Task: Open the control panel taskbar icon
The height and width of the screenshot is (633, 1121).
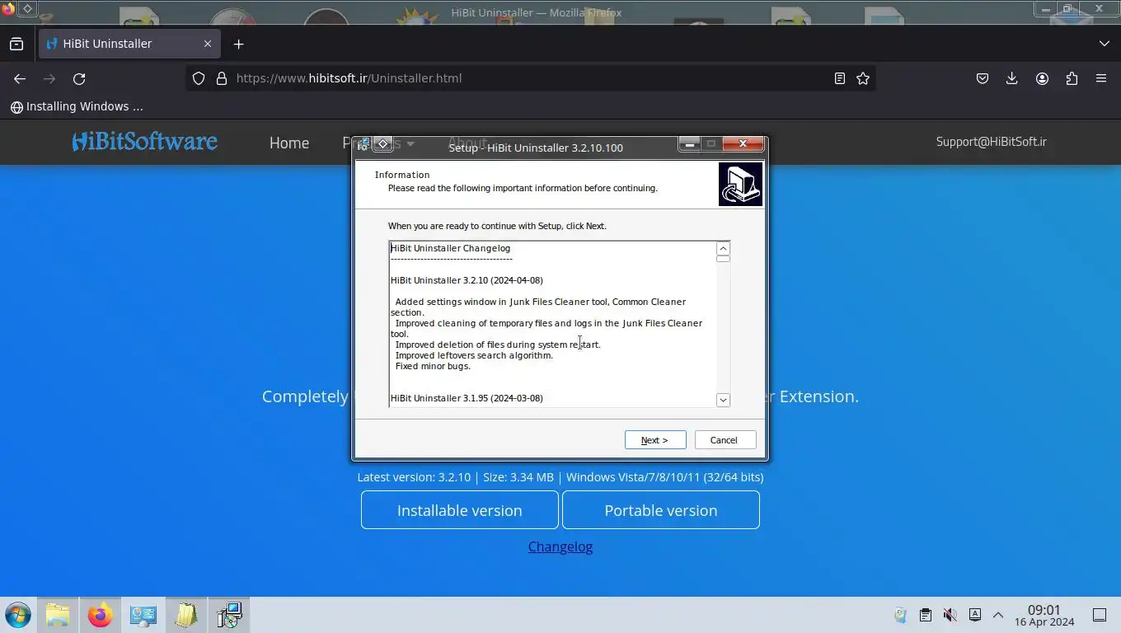Action: pos(143,615)
